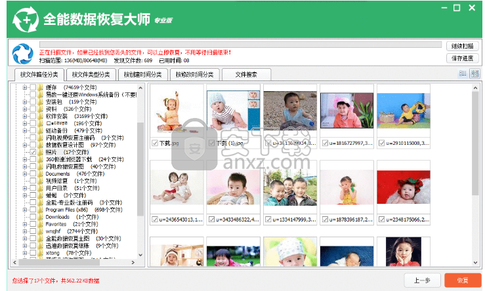Click the thumbnail pane scroll-up arrow
This screenshot has height=291, width=485.
[475, 88]
